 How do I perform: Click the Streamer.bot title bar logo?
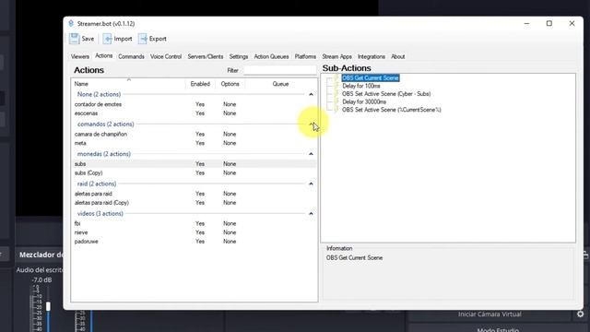[x=71, y=23]
